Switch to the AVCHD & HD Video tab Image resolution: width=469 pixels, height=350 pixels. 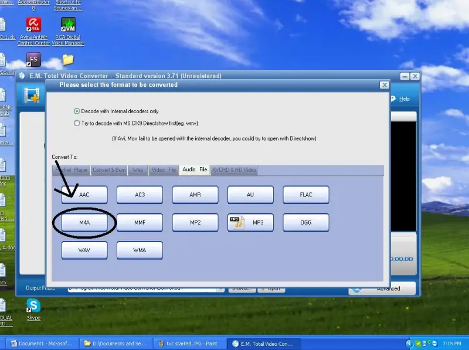pos(234,170)
